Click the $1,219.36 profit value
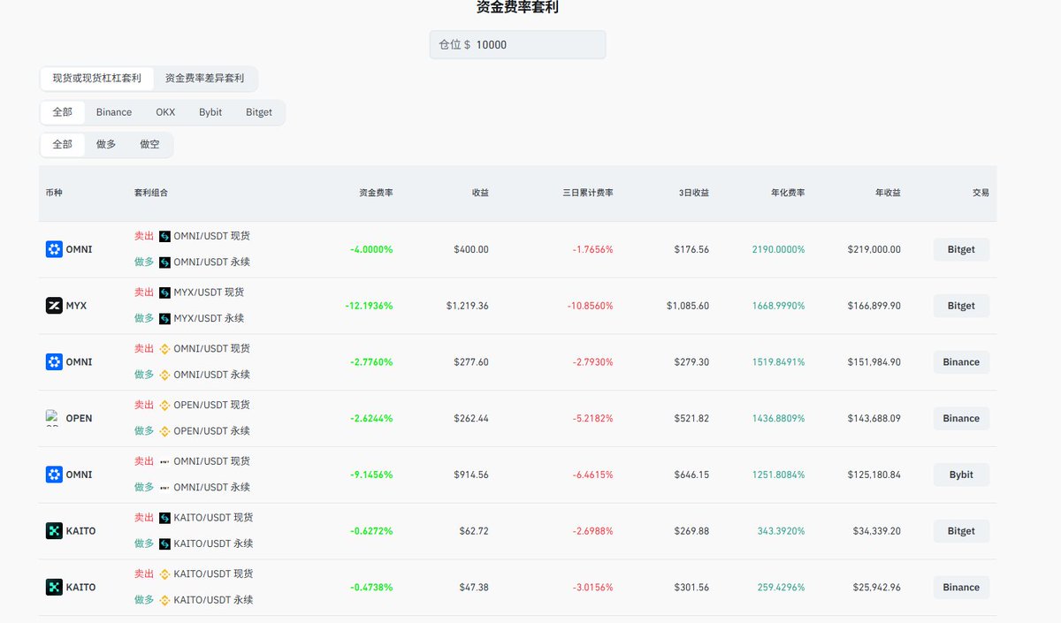This screenshot has width=1061, height=623. [468, 306]
